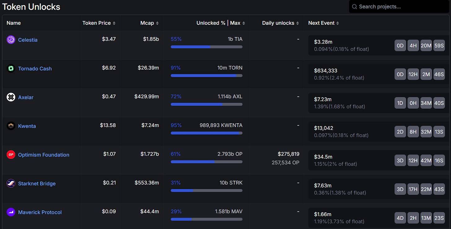This screenshot has width=451, height=229.
Task: Click the 257,534 OP daily unlock amount
Action: pos(286,162)
